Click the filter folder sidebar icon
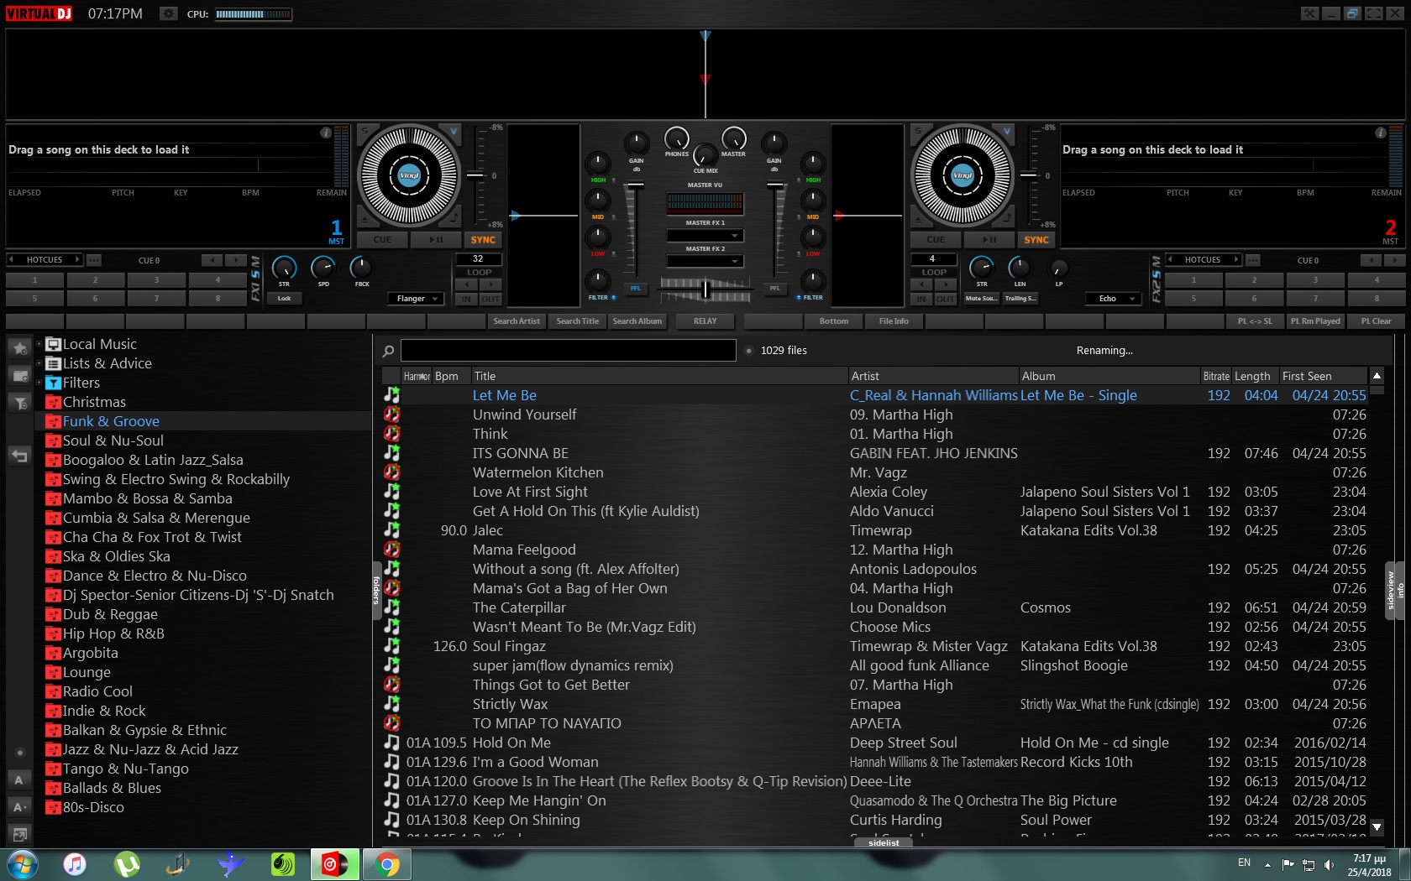This screenshot has height=881, width=1411. [x=20, y=403]
